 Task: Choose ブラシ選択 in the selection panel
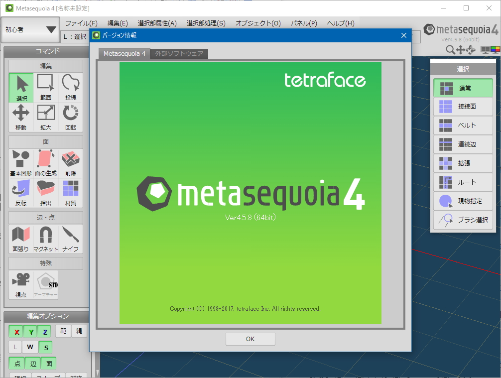463,220
